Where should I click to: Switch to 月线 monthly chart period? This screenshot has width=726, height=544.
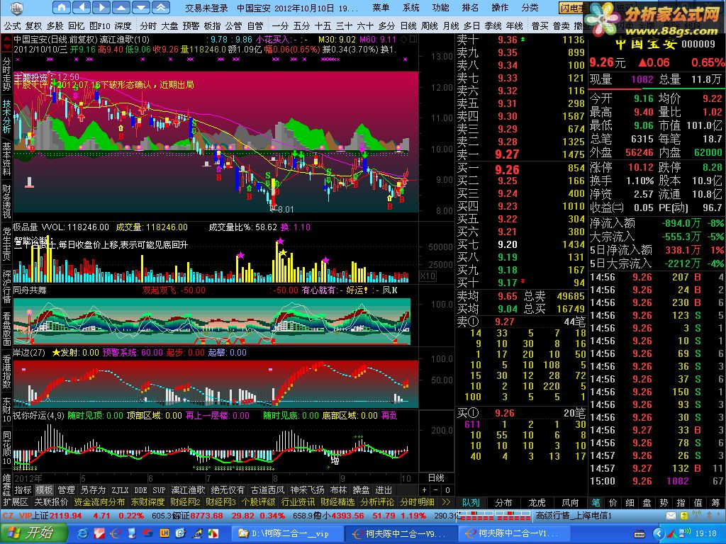tap(451, 26)
